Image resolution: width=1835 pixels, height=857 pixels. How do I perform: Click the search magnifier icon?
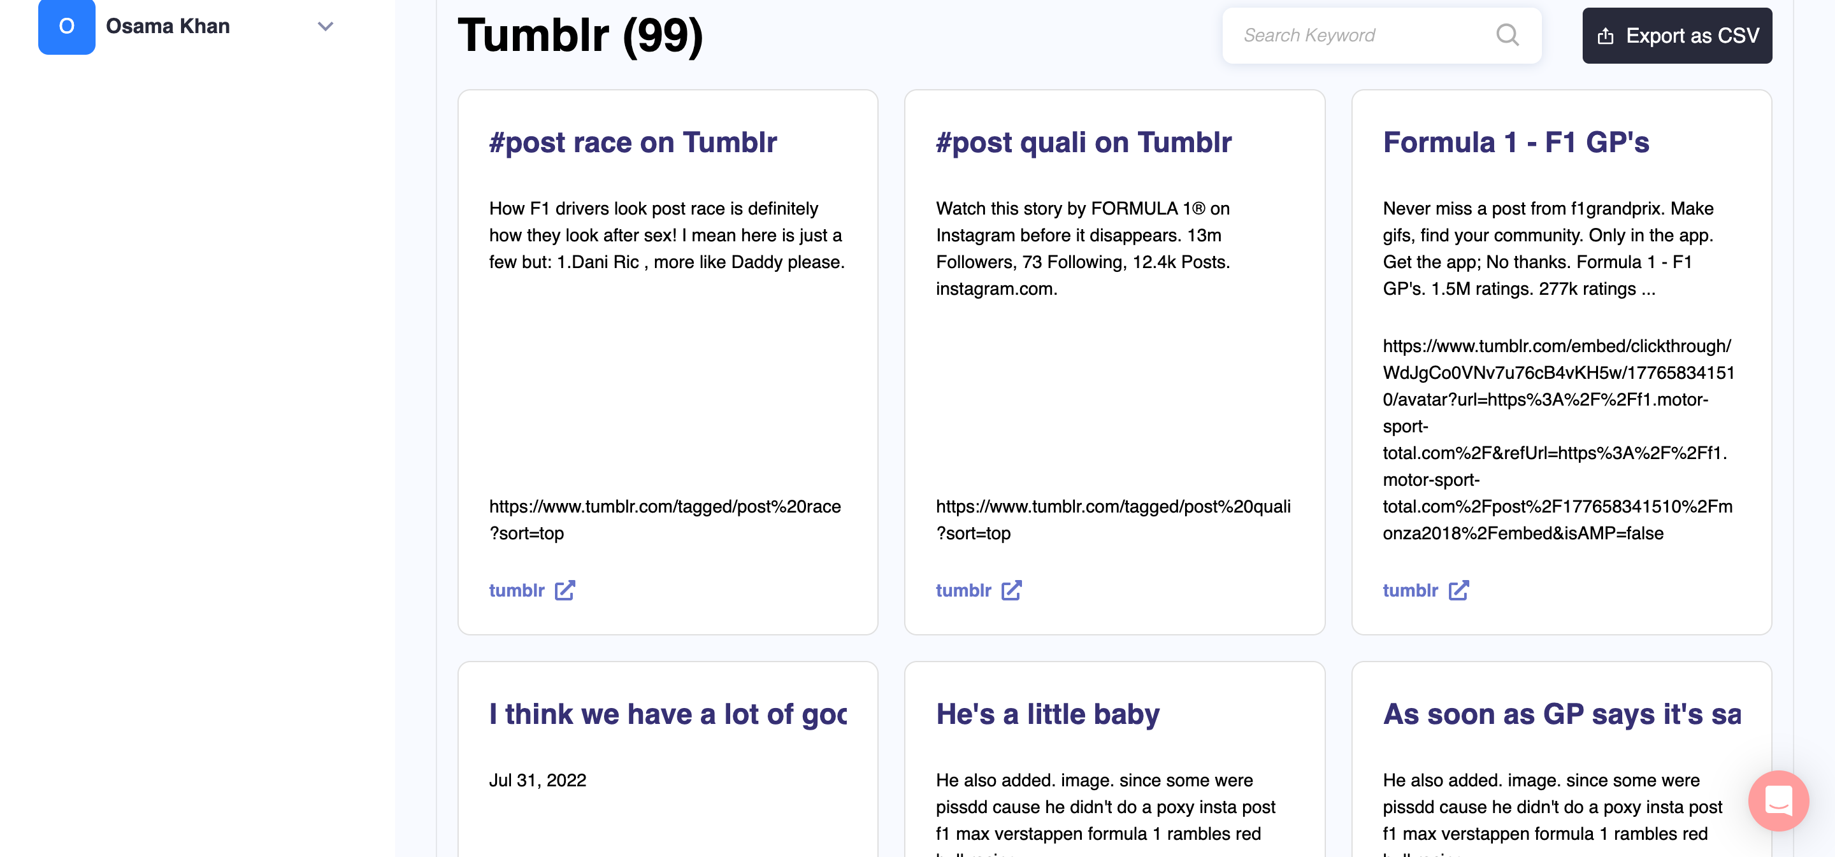coord(1507,35)
